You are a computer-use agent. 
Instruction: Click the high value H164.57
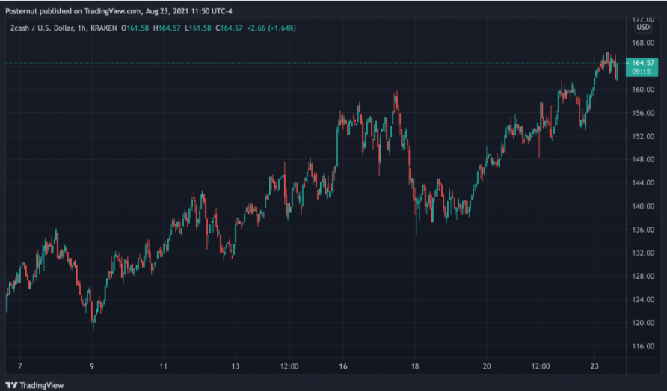pyautogui.click(x=167, y=28)
